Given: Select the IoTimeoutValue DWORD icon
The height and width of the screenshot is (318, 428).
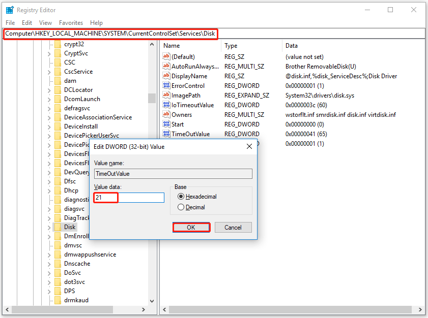Looking at the screenshot, I should (166, 105).
